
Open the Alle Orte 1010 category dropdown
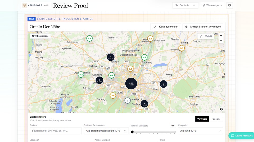coord(201,131)
